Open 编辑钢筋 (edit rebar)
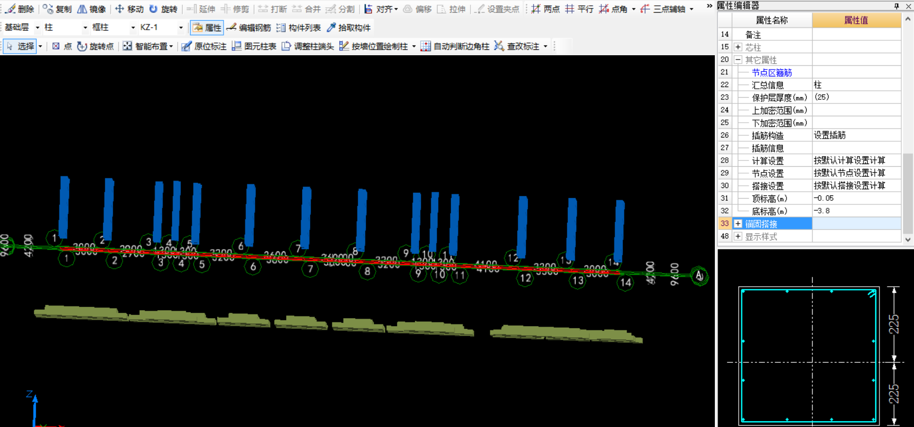 pos(249,28)
